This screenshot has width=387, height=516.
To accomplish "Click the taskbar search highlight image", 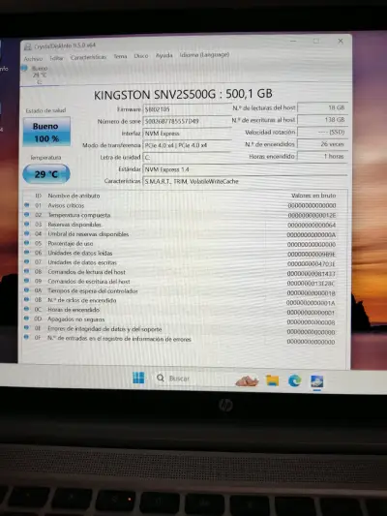I will pyautogui.click(x=247, y=380).
